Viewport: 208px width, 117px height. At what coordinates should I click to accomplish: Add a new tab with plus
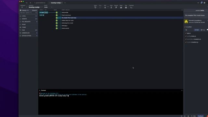(x=65, y=3)
